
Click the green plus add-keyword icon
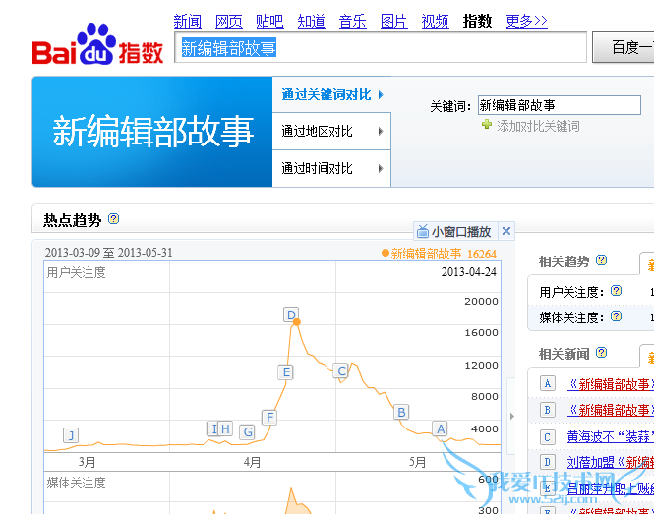pos(486,126)
